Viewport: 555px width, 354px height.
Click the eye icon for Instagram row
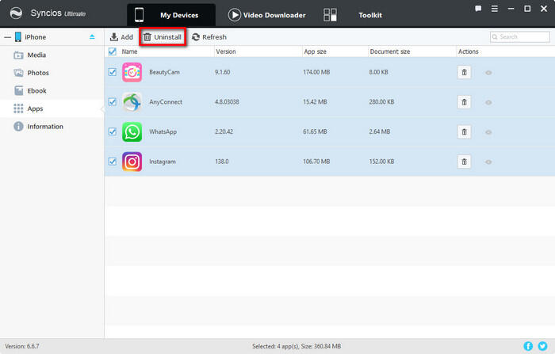[488, 162]
